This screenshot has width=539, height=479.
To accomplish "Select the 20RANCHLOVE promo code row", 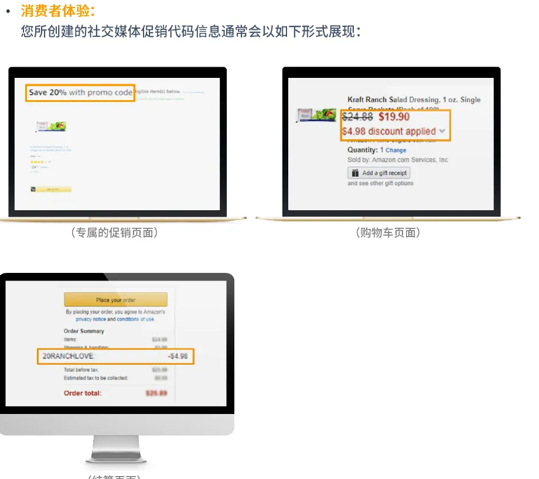I will (x=115, y=356).
